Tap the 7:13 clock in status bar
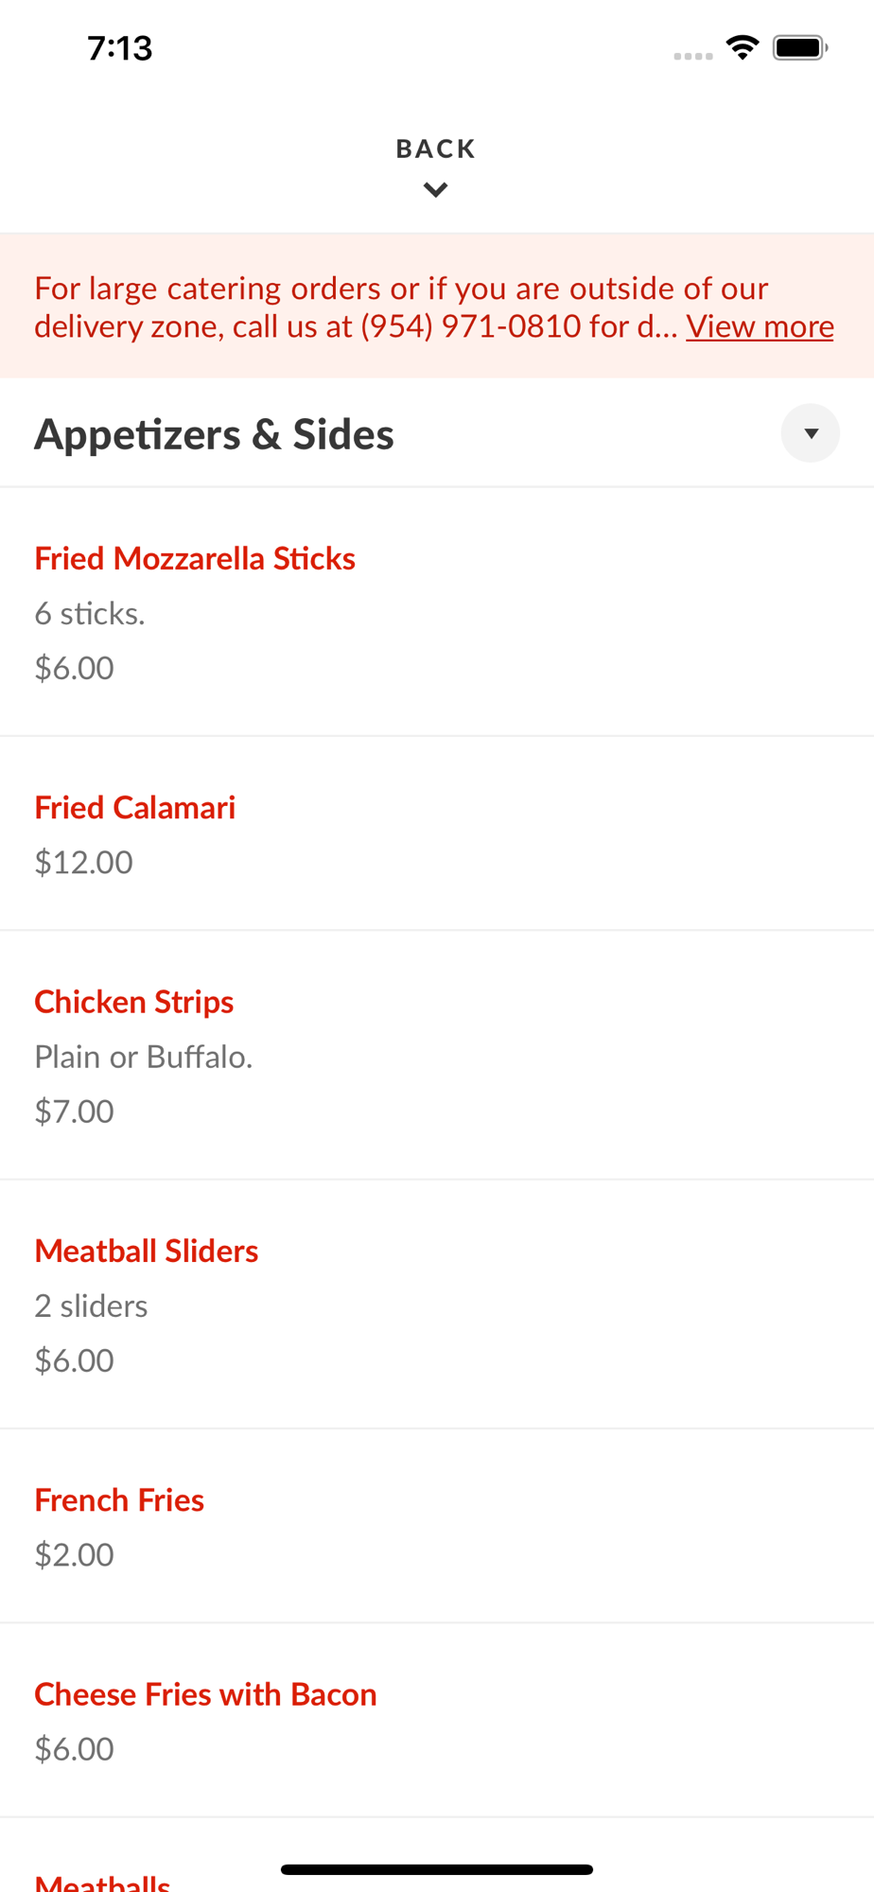 click(120, 47)
